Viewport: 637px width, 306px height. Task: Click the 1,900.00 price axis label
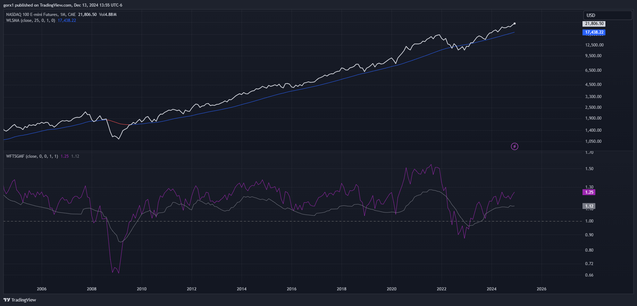pos(593,118)
